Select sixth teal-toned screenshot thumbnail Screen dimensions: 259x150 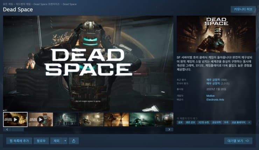point(142,120)
